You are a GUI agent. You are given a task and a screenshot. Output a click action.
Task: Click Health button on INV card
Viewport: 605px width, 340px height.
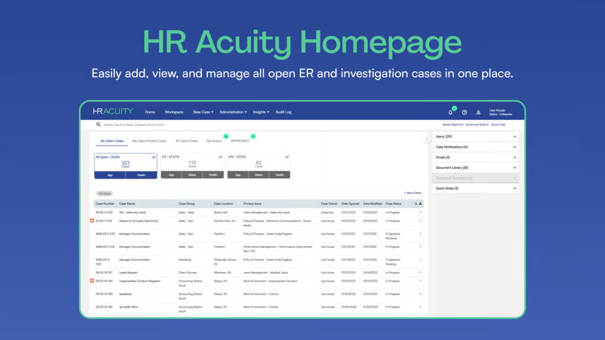[280, 175]
